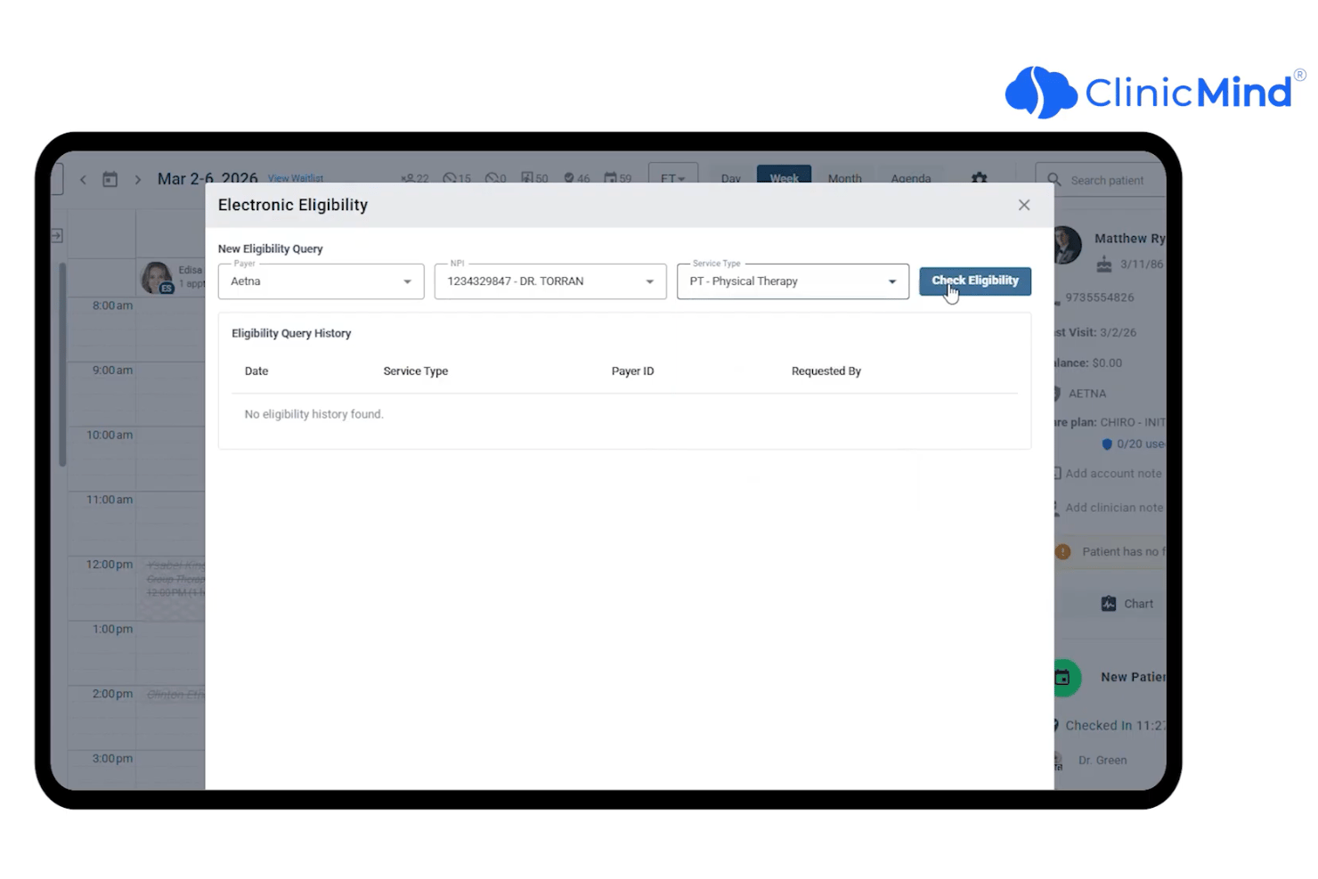Click the search magnifier icon
Viewport: 1318px width, 879px height.
(x=1054, y=180)
